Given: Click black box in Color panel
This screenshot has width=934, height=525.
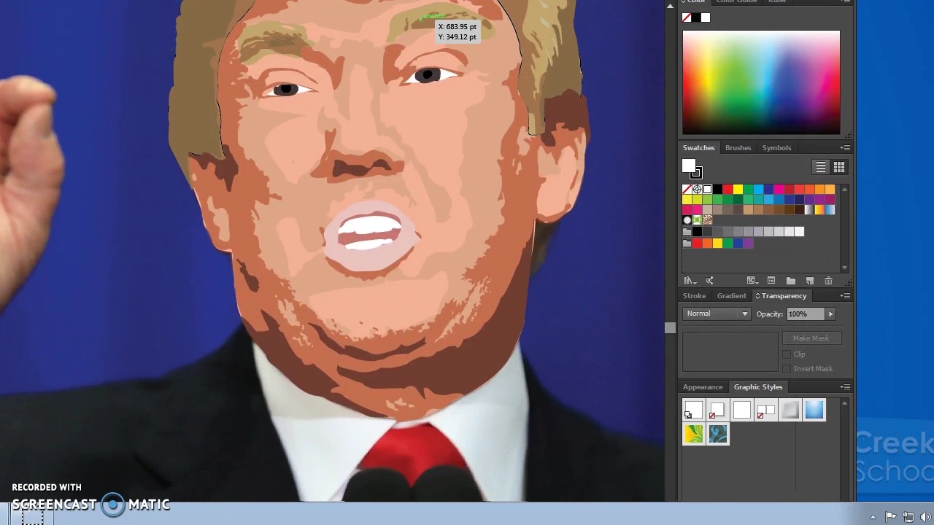Looking at the screenshot, I should pos(696,17).
